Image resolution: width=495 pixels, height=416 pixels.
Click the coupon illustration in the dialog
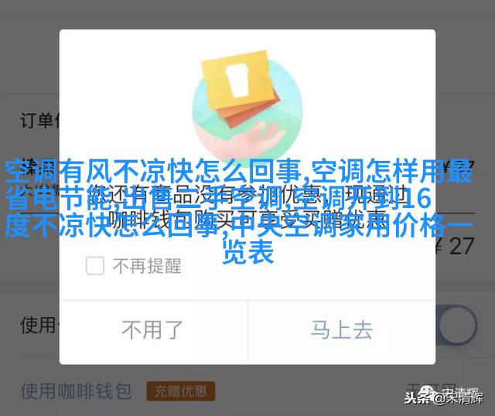click(x=247, y=107)
